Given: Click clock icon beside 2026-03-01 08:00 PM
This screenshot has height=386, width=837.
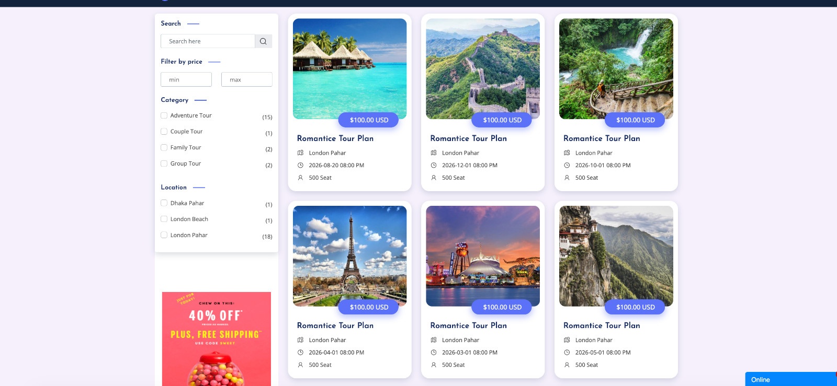Looking at the screenshot, I should (x=434, y=352).
